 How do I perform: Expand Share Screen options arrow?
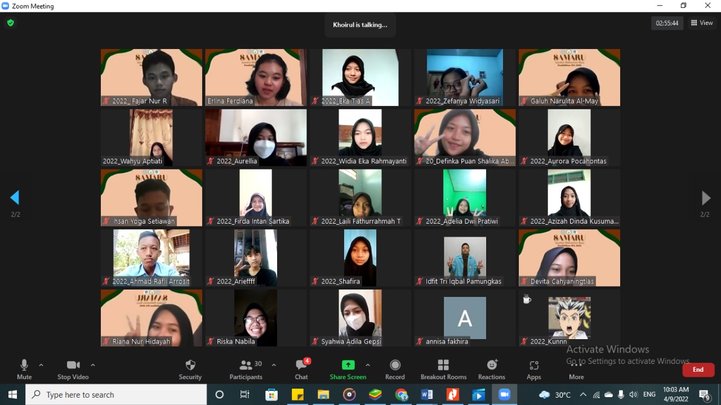coord(368,365)
